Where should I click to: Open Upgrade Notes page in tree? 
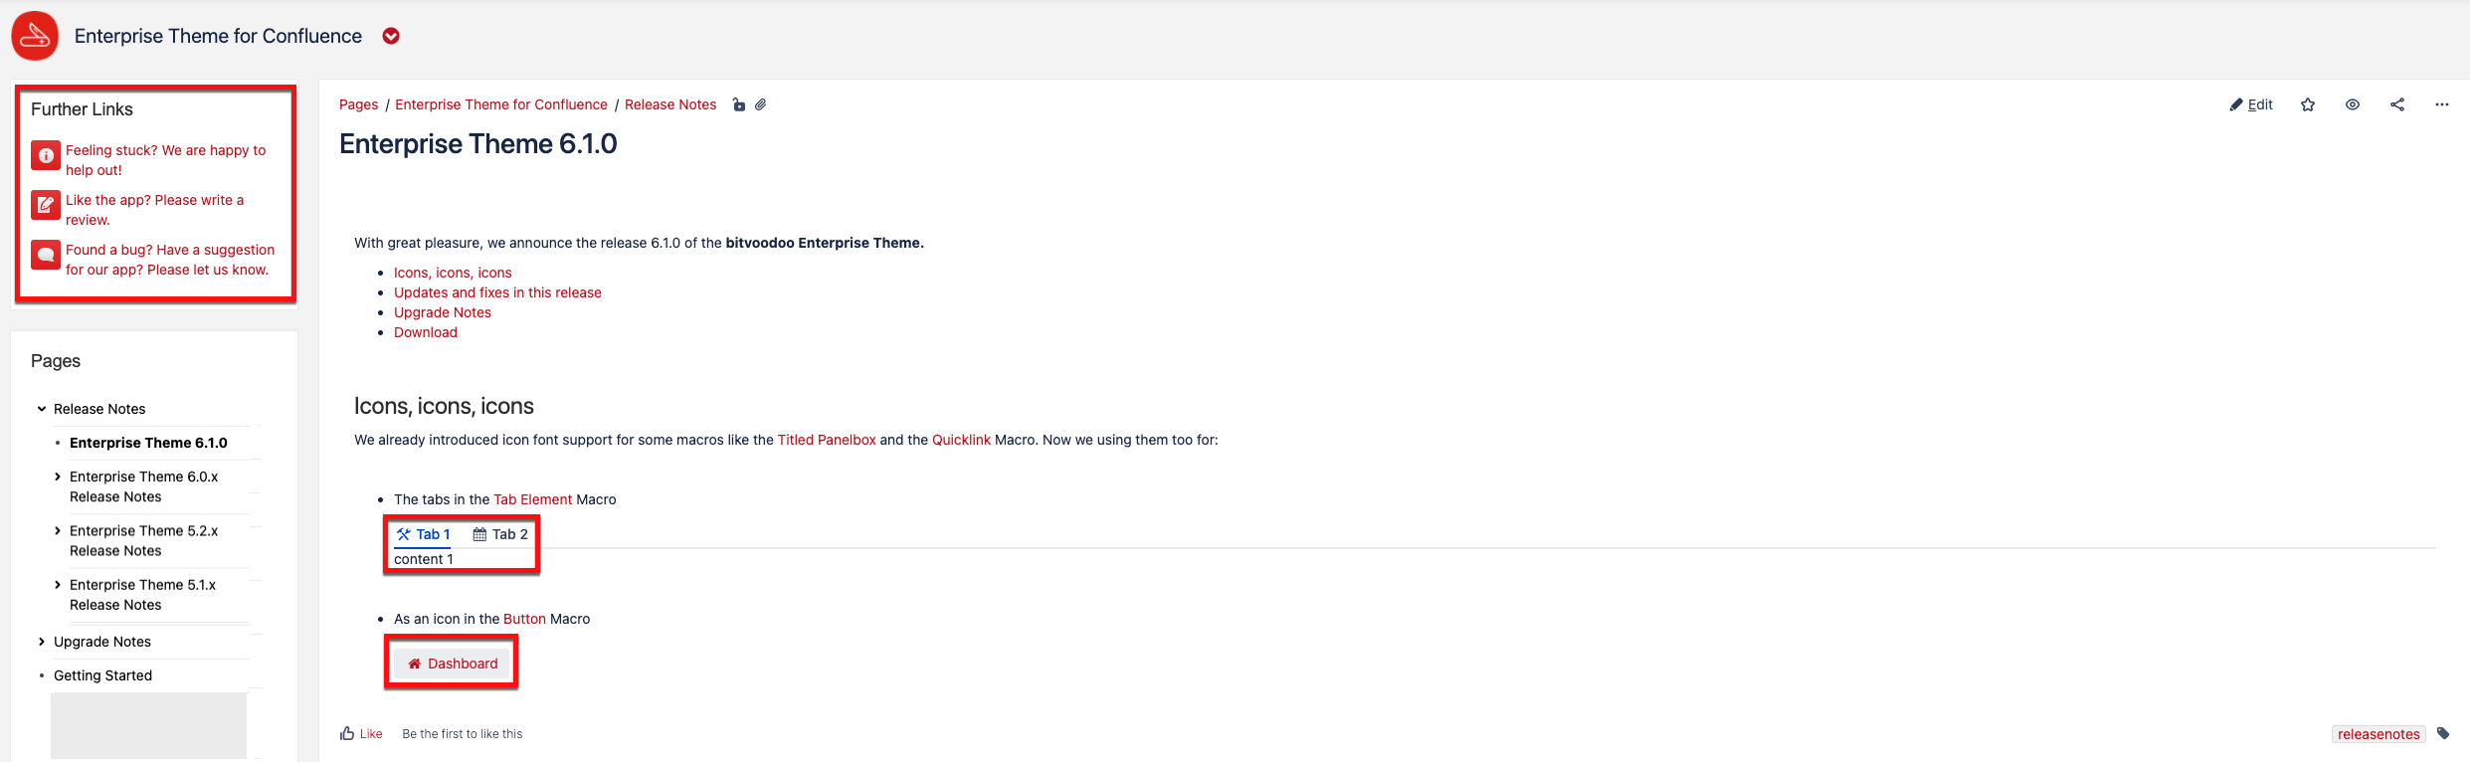coord(102,642)
